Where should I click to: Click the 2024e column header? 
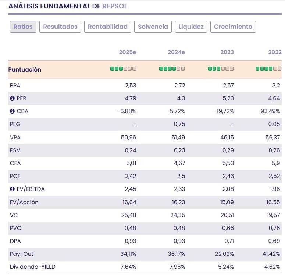point(176,52)
